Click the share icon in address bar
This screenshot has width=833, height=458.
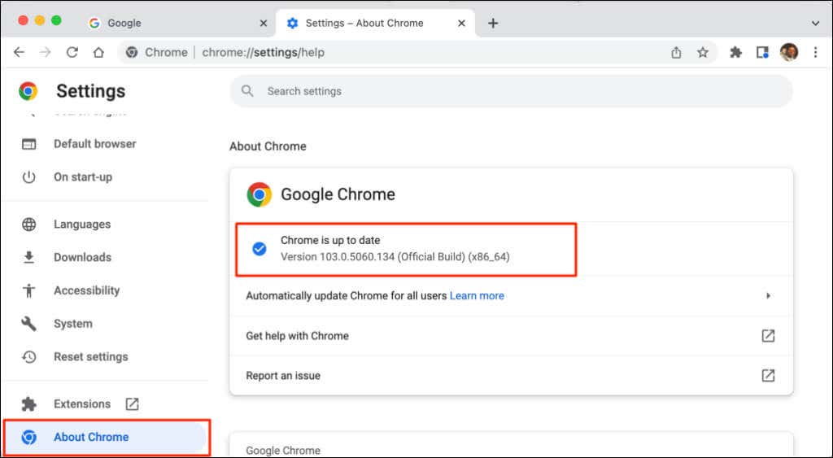click(676, 52)
